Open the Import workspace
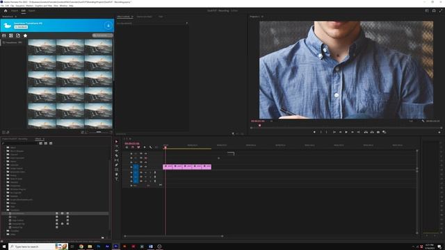Image resolution: width=445 pixels, height=250 pixels. 15,11
